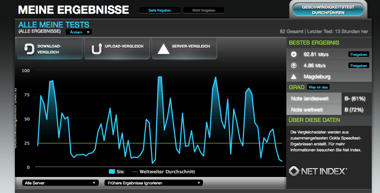Click download arrow icon in Bestes Ergebnis

click(x=294, y=54)
